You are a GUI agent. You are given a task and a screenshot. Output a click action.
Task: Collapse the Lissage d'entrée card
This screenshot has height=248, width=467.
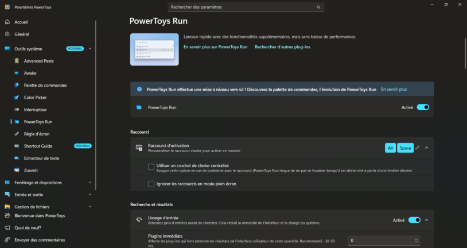[426, 220]
